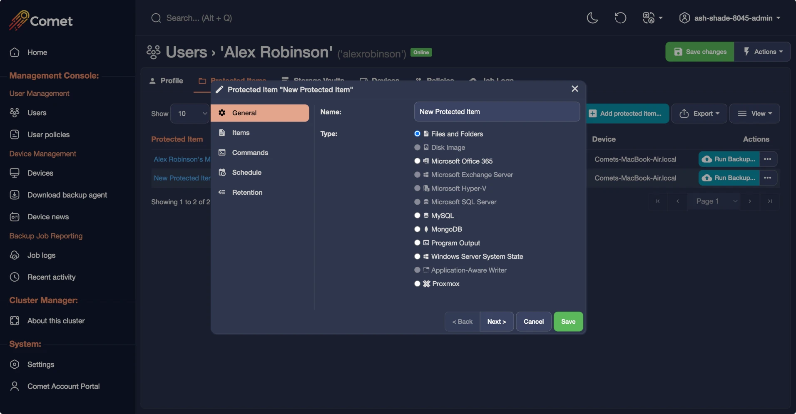Click the Recent activity clock icon
This screenshot has width=796, height=414.
click(15, 277)
